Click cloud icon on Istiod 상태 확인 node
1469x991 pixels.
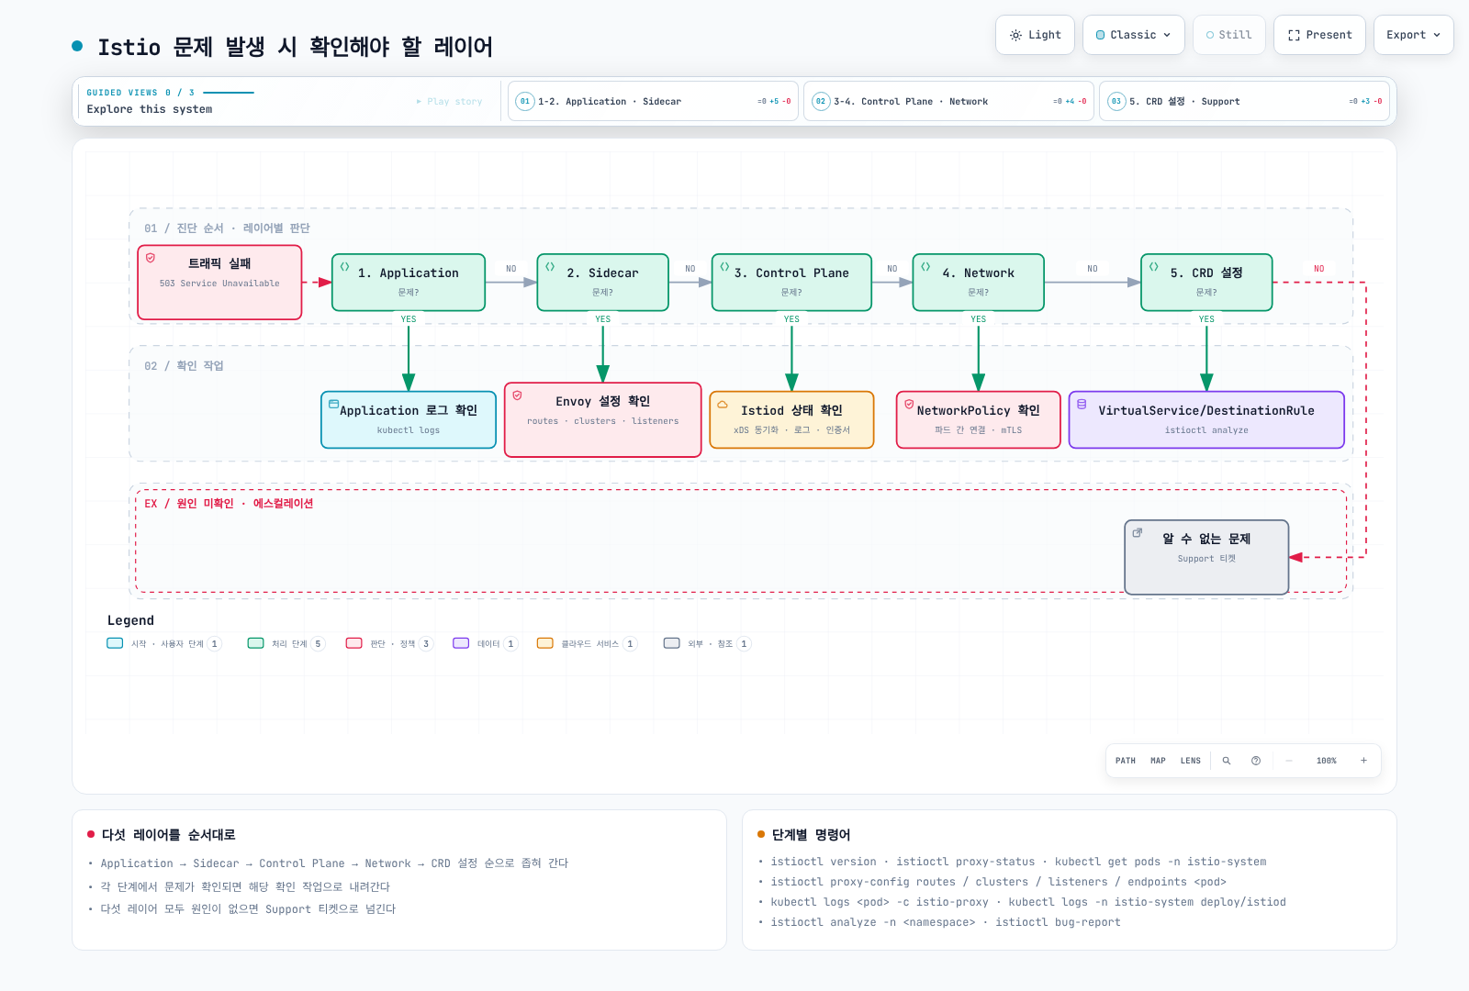pos(723,405)
